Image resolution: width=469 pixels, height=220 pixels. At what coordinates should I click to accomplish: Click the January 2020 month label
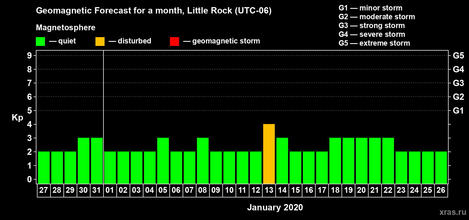tap(275, 207)
